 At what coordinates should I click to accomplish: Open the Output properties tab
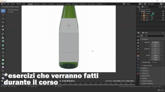138,43
